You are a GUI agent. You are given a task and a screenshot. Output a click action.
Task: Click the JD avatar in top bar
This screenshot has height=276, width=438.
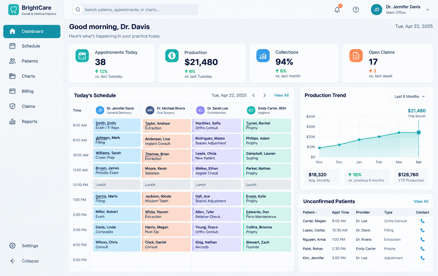[x=376, y=10]
